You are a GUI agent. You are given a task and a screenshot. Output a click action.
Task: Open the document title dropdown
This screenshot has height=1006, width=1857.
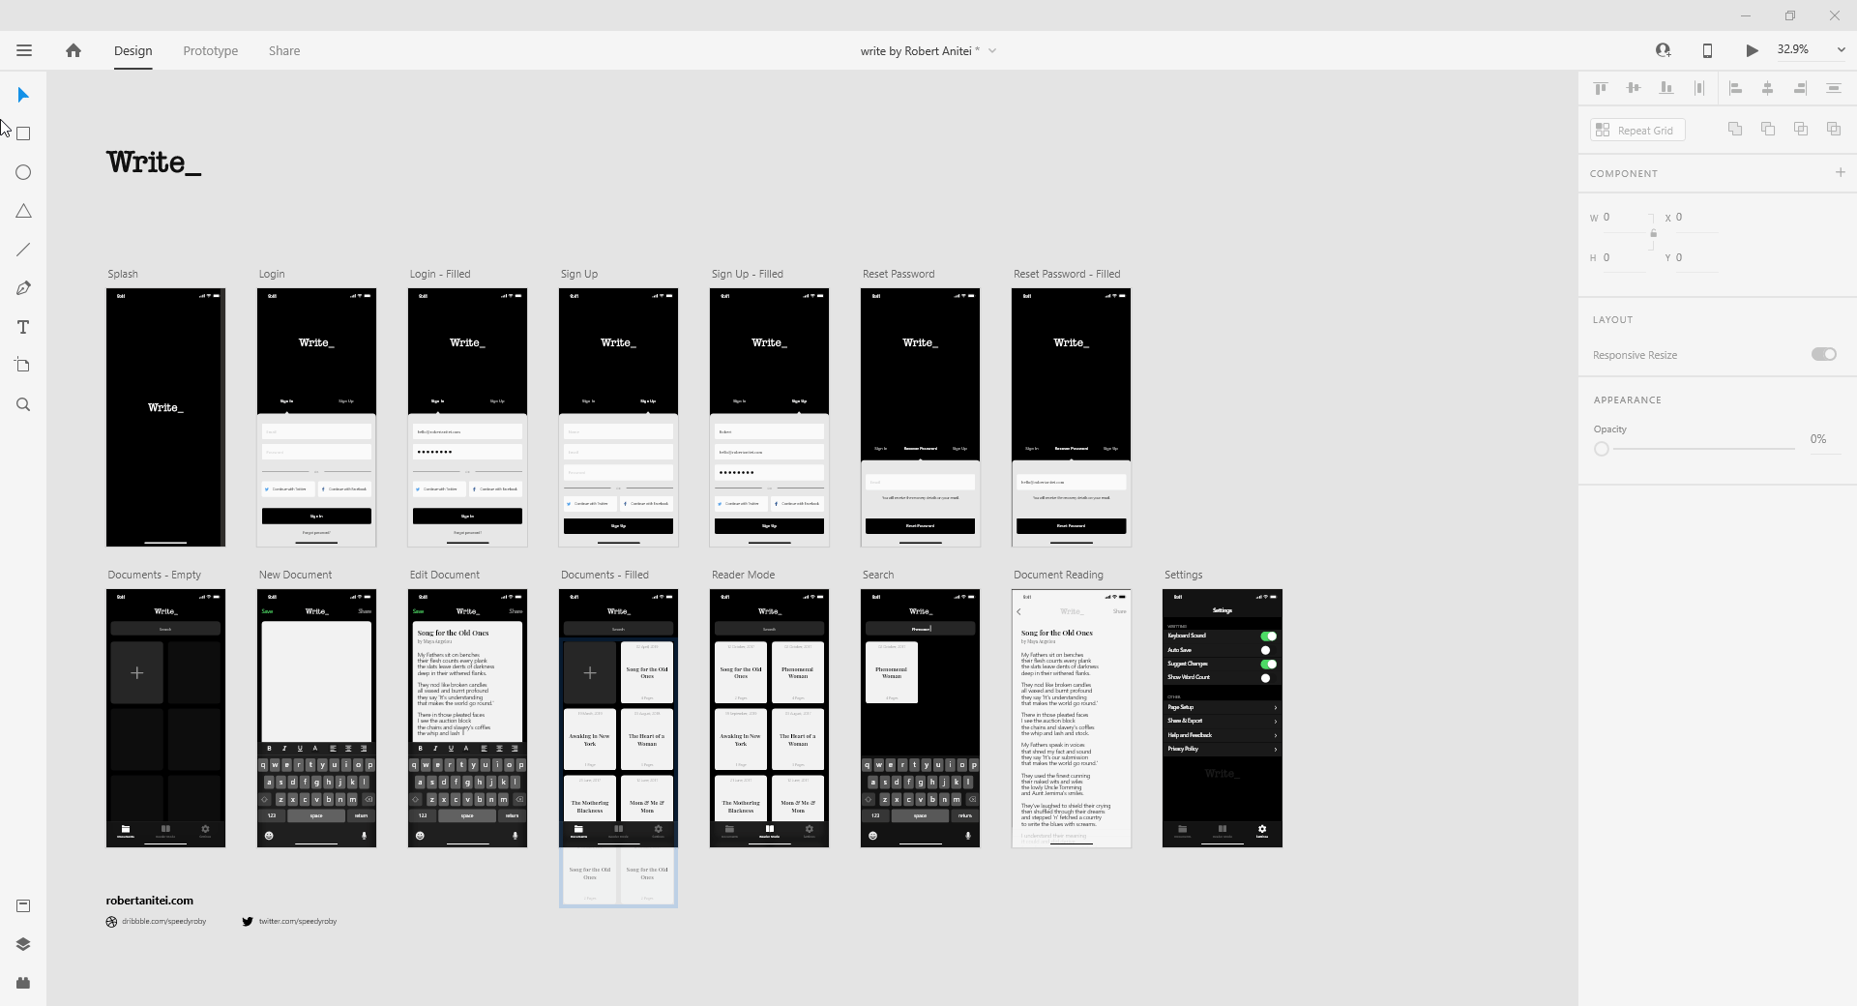coord(992,50)
